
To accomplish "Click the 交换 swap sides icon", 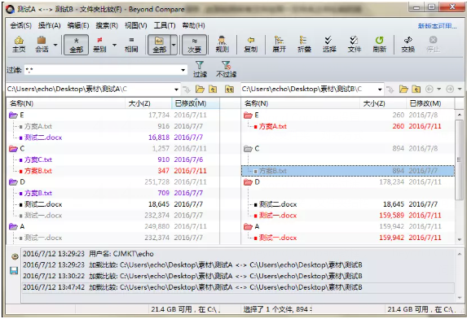I will (408, 44).
